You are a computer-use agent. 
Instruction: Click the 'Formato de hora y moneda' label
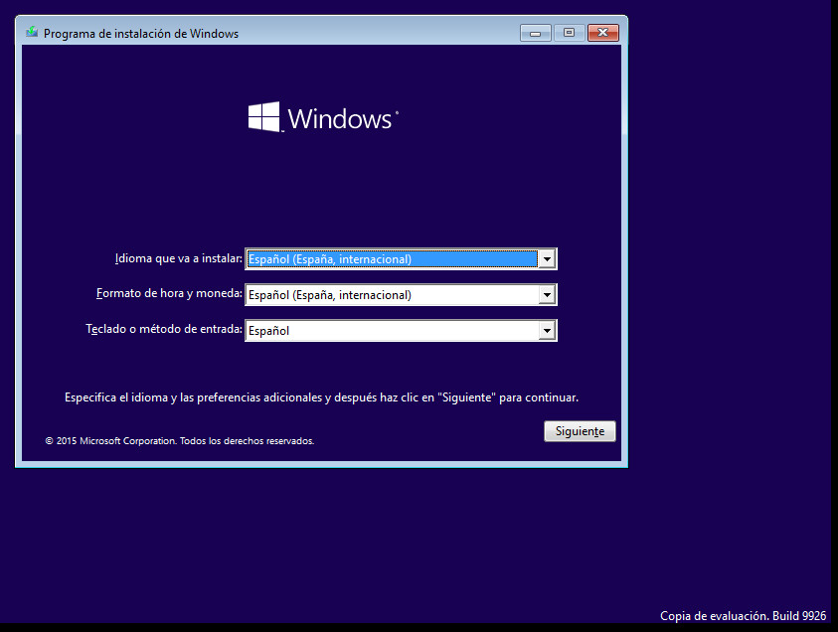[x=169, y=294]
